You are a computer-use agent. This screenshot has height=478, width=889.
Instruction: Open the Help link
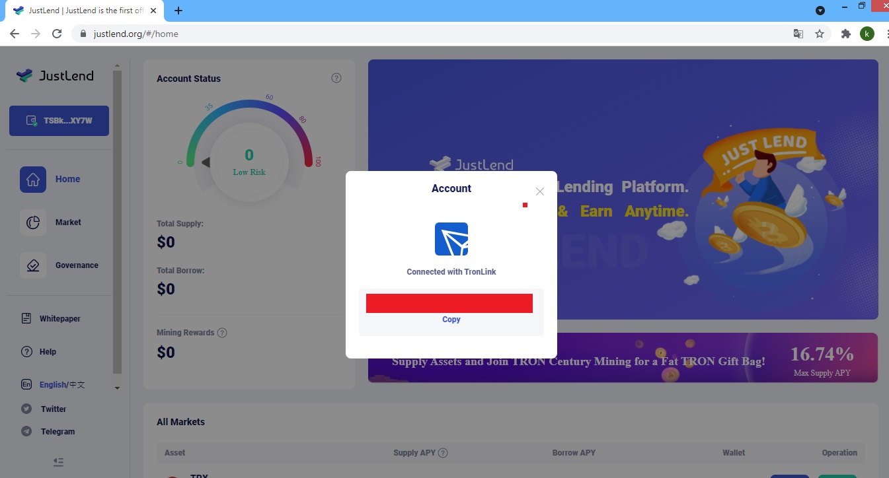point(48,352)
